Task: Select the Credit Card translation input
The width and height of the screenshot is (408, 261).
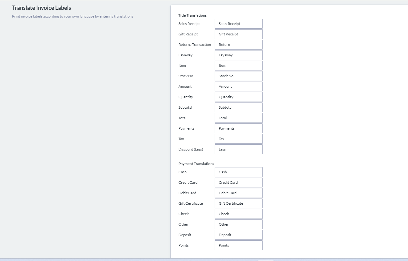Action: tap(238, 183)
